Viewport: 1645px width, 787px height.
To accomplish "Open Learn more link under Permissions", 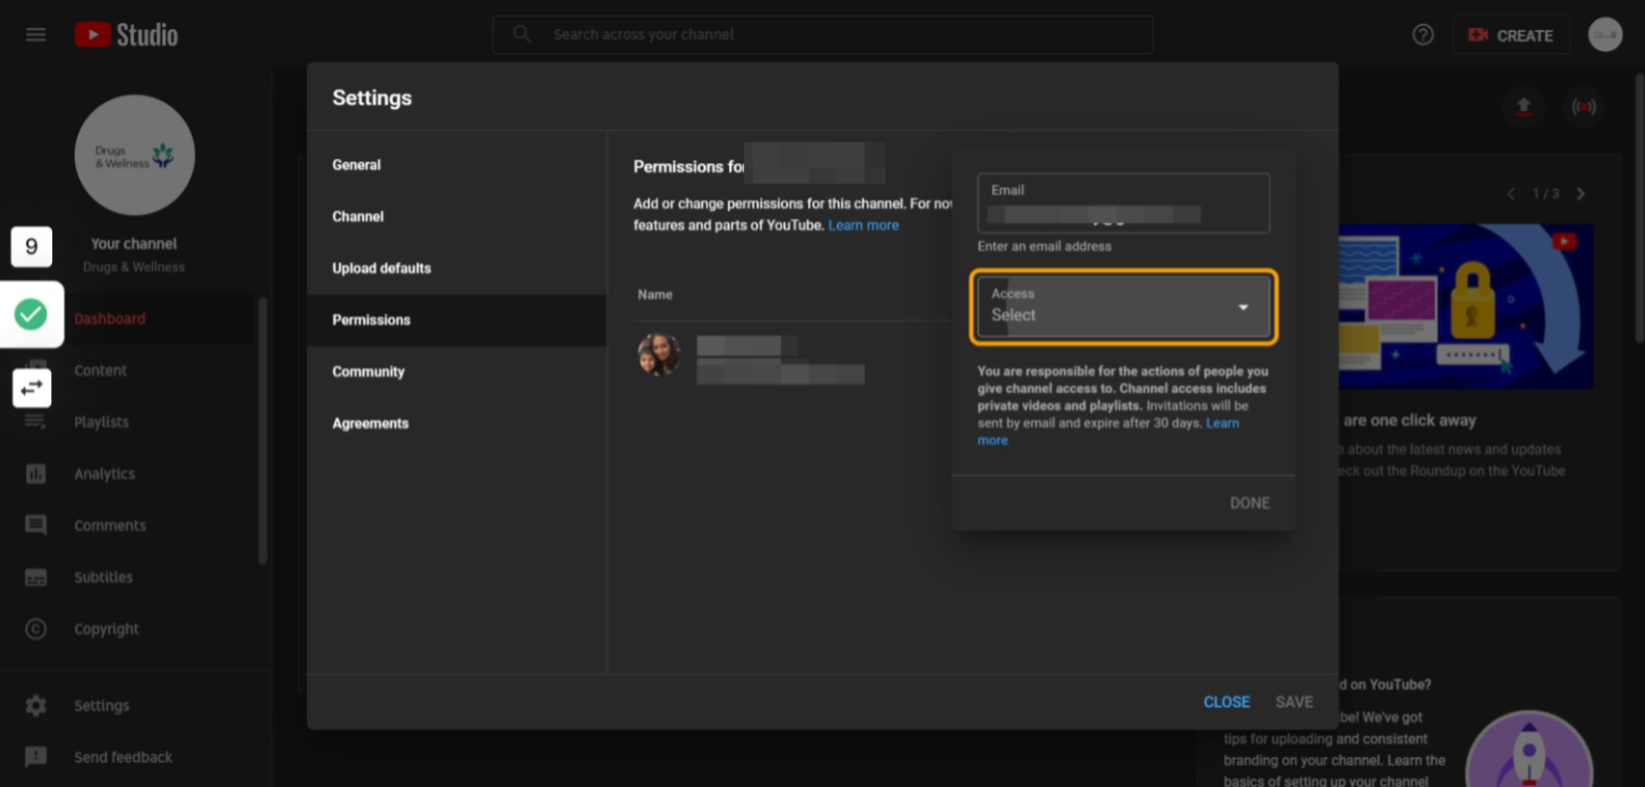I will (x=863, y=225).
